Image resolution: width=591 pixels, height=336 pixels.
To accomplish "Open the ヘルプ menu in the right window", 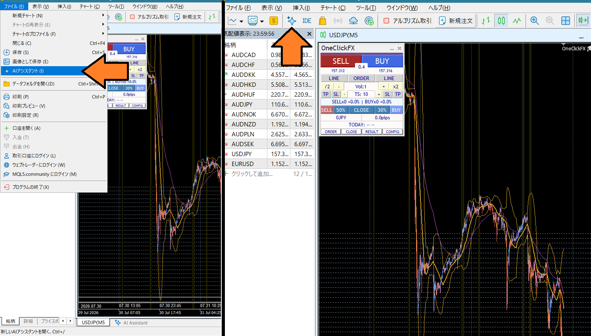I will point(439,8).
